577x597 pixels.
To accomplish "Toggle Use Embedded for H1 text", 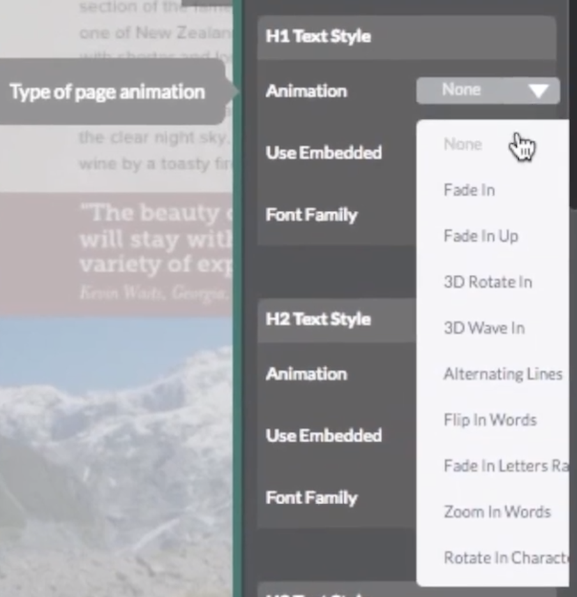I will tap(324, 152).
